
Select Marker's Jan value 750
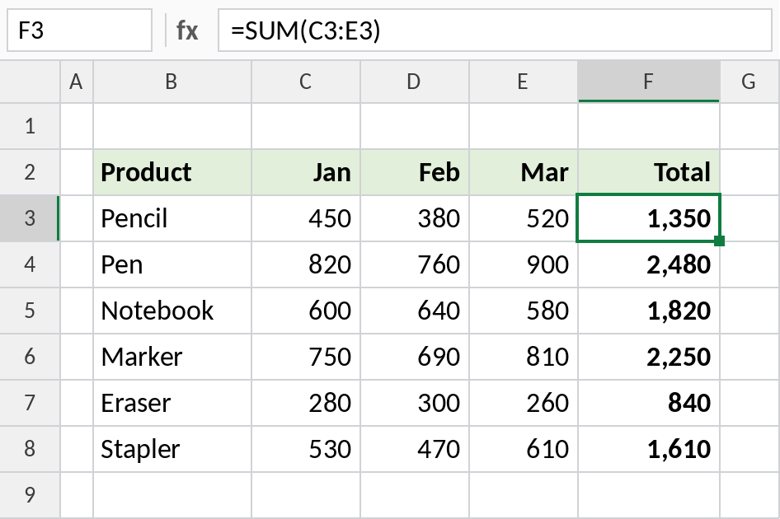306,357
